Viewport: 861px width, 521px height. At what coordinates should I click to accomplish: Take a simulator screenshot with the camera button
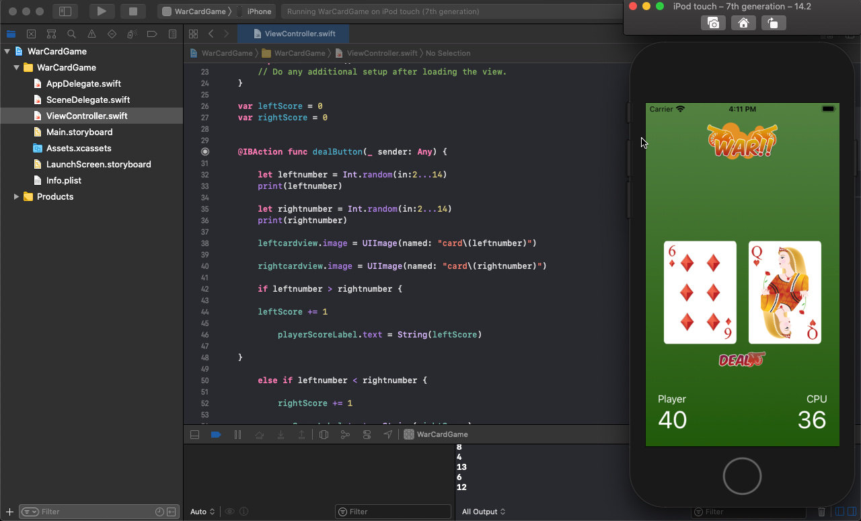(713, 23)
